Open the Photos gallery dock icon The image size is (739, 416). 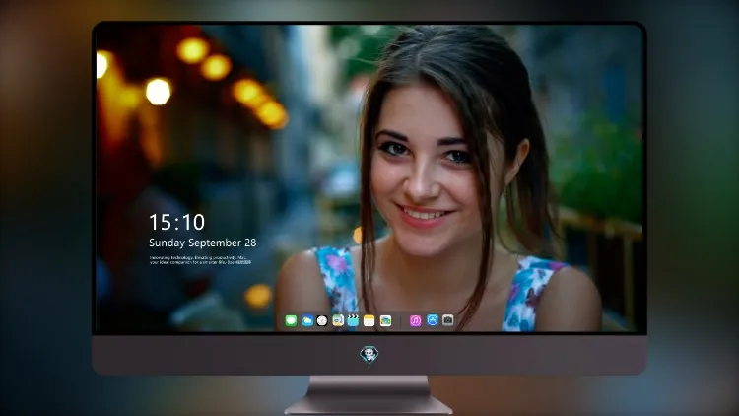[x=385, y=321]
